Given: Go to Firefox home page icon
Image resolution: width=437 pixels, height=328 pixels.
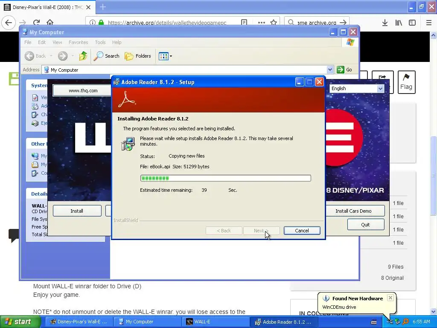Looking at the screenshot, I should tap(50, 23).
